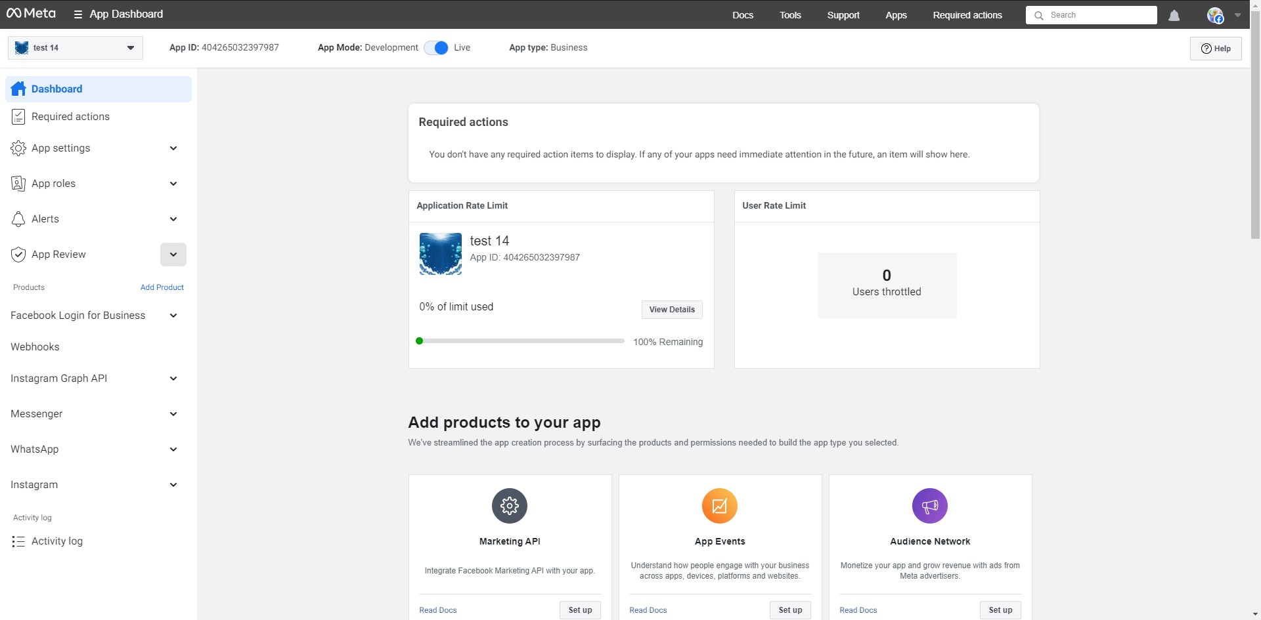Open the Tools menu in top bar
This screenshot has height=620, width=1261.
(790, 15)
